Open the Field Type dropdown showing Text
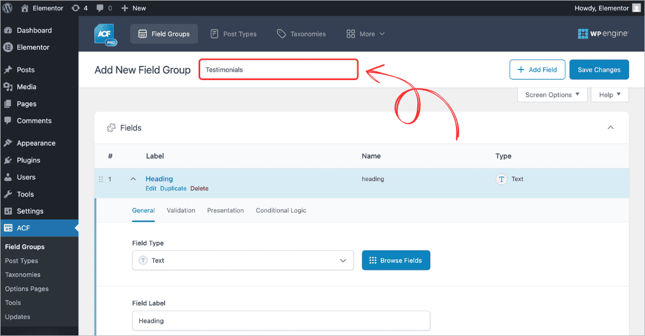This screenshot has height=336, width=645. tap(243, 260)
